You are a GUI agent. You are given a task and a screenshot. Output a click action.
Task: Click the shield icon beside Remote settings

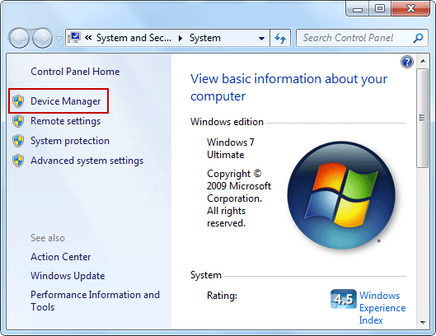[x=18, y=121]
